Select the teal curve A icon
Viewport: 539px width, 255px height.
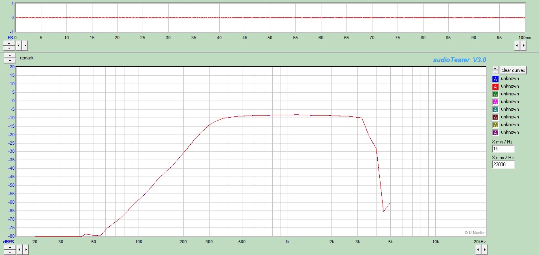tap(495, 110)
